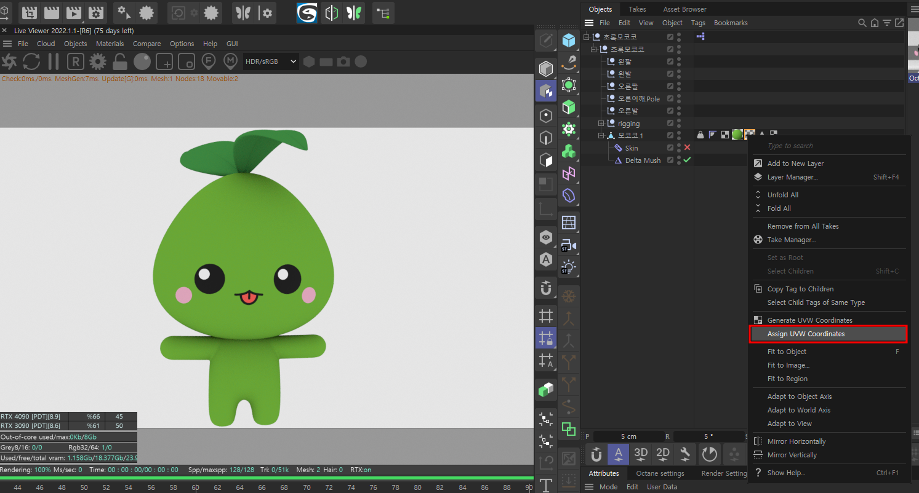Collapse the 모코코.1 object node
This screenshot has height=493, width=919.
point(601,136)
